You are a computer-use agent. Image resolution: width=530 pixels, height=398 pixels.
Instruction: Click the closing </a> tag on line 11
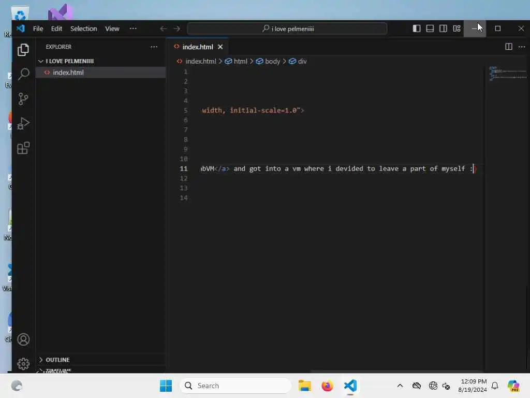(x=222, y=168)
